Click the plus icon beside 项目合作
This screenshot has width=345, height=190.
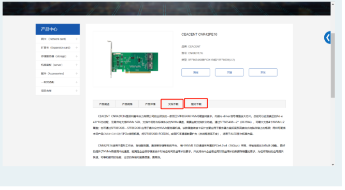tap(77, 91)
